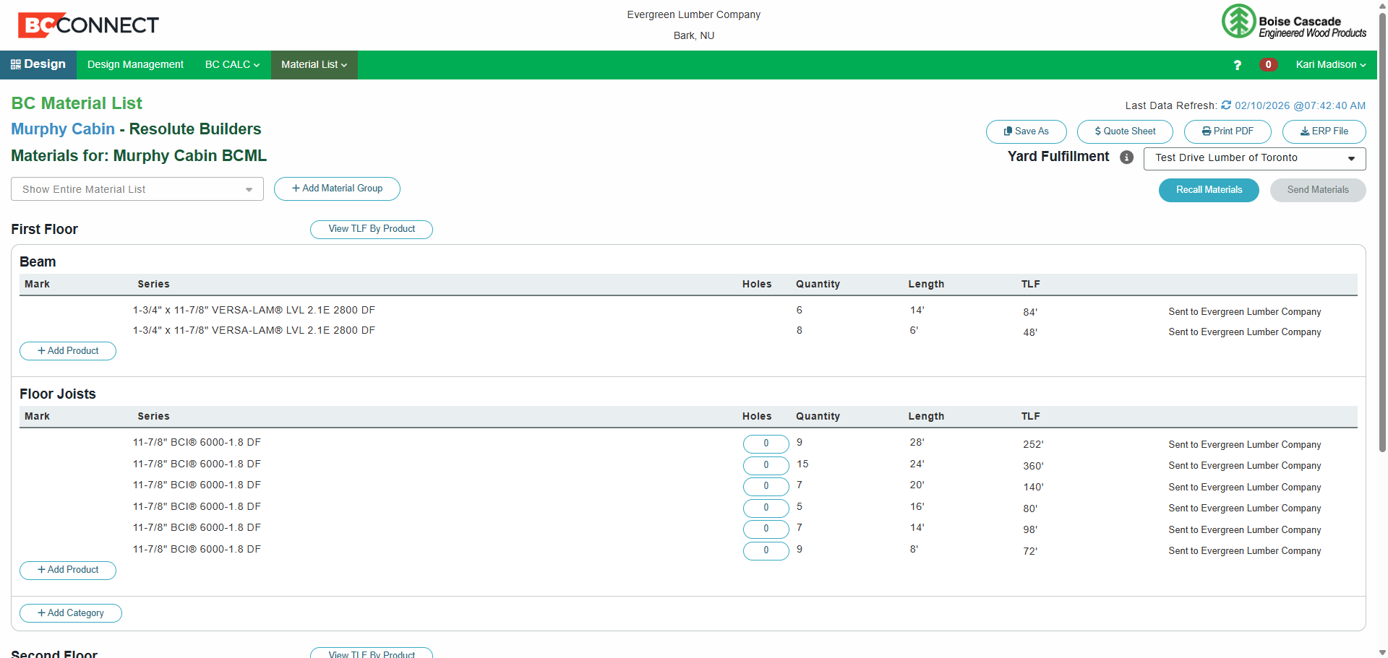Image resolution: width=1388 pixels, height=658 pixels.
Task: Click the BC Connect logo
Action: (88, 25)
